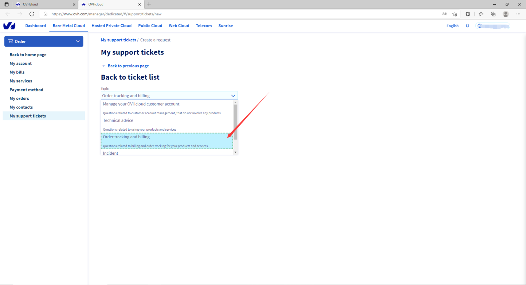Open the English language selector
The width and height of the screenshot is (526, 285).
pos(452,26)
